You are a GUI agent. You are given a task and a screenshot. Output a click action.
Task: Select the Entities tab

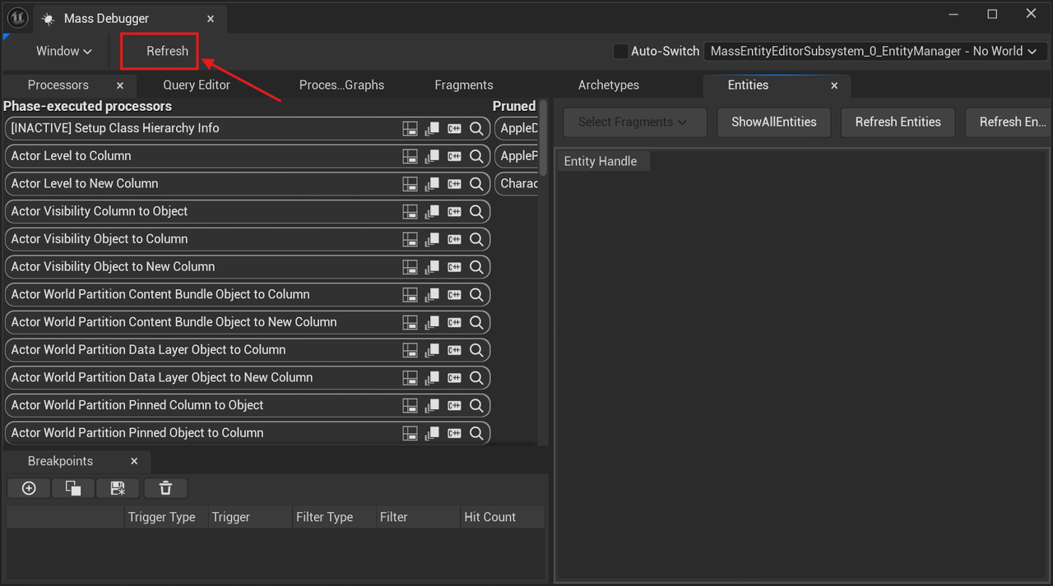pos(748,85)
